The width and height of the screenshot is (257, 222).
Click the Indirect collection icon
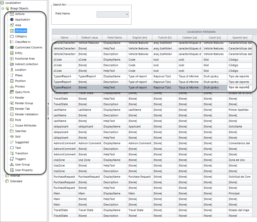click(12, 64)
